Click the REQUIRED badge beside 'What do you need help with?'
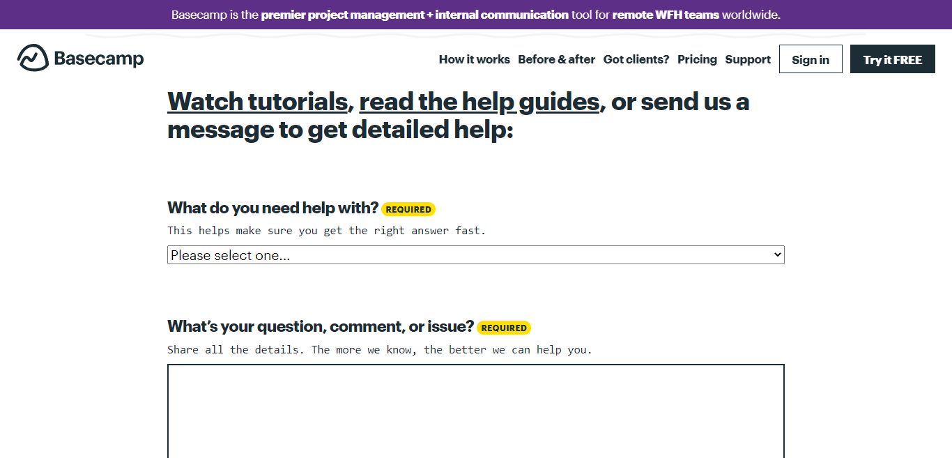Viewport: 952px width, 458px height. point(408,209)
